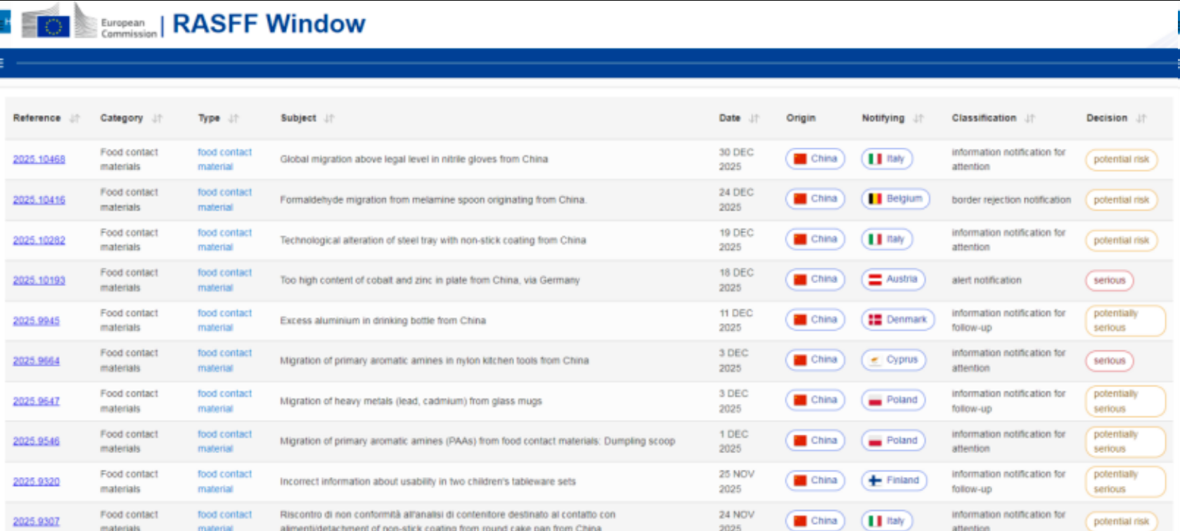Open reference link 2025.9320
Image resolution: width=1180 pixels, height=531 pixels.
36,482
